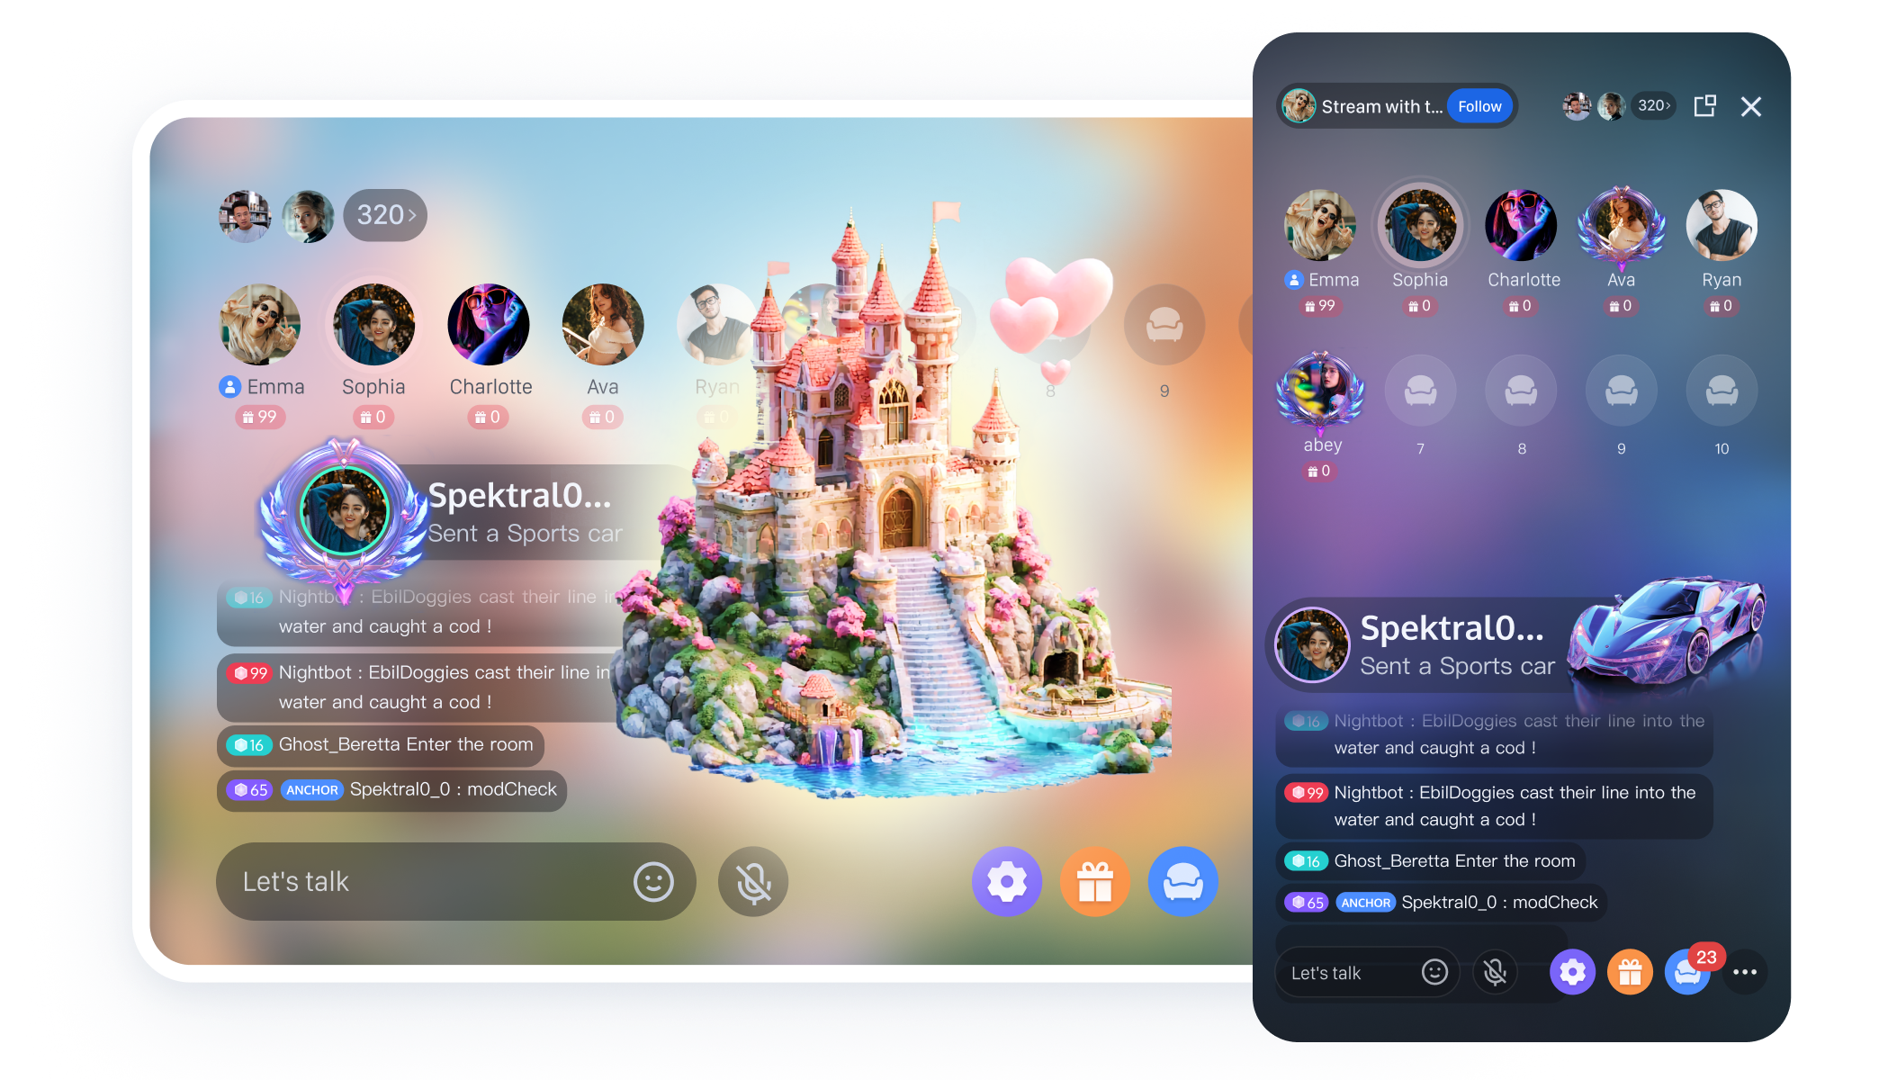Open seat requests icon with badge 23
Screen dimensions: 1879x1080
pos(1686,973)
